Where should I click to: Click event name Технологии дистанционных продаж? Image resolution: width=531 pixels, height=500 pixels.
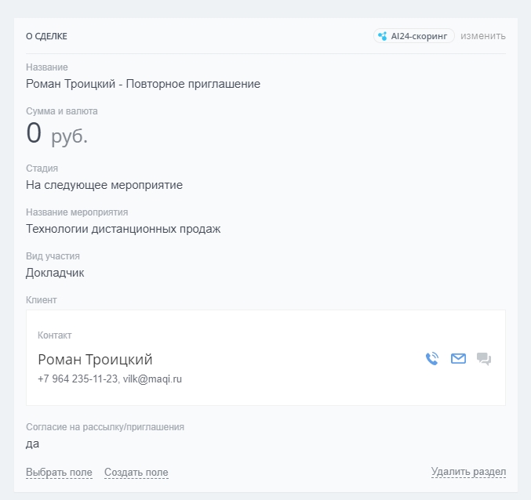click(123, 229)
